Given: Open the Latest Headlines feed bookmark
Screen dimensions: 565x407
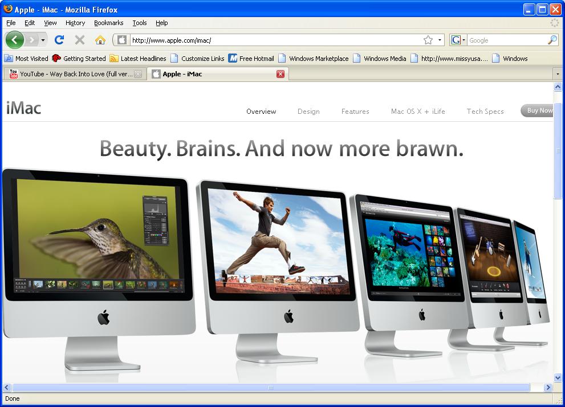Looking at the screenshot, I should tap(138, 58).
